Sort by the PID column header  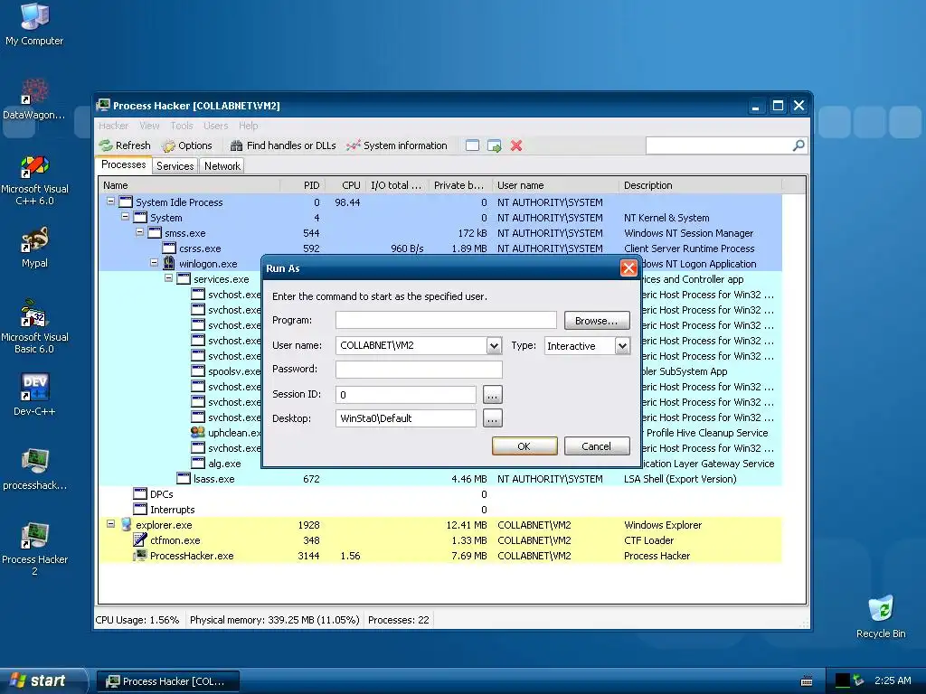[x=302, y=185]
